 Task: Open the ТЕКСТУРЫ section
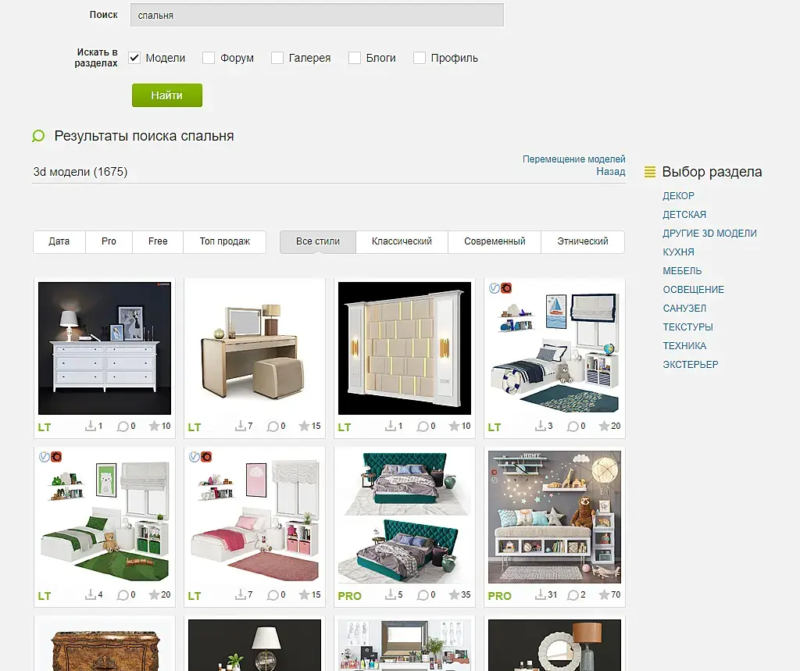[687, 327]
